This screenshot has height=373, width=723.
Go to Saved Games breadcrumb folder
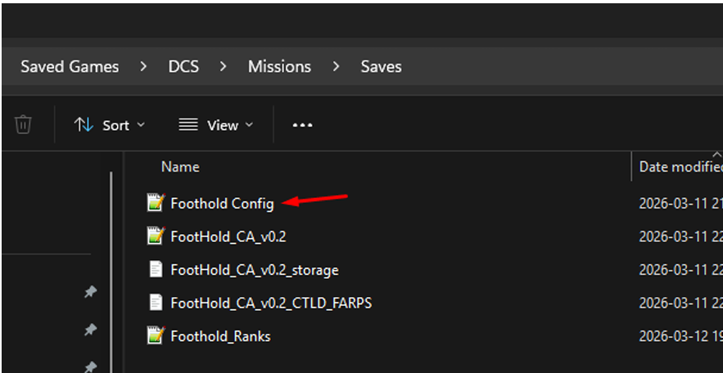pyautogui.click(x=70, y=67)
